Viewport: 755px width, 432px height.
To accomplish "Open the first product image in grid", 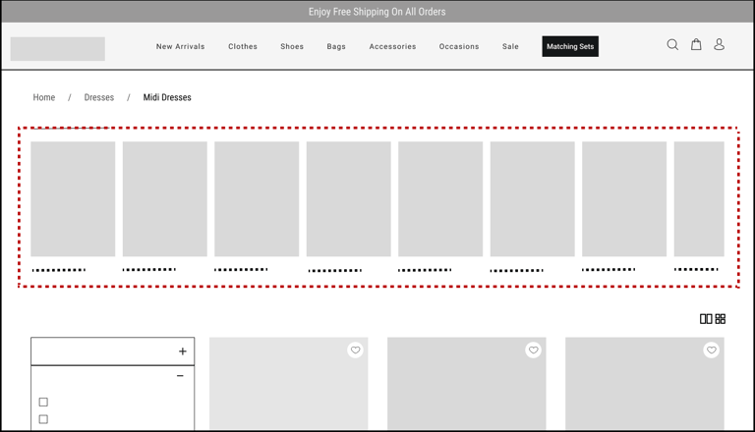I will [288, 383].
